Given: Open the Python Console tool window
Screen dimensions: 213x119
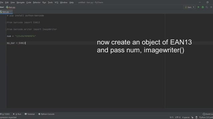Looking at the screenshot, I should tap(46, 114).
